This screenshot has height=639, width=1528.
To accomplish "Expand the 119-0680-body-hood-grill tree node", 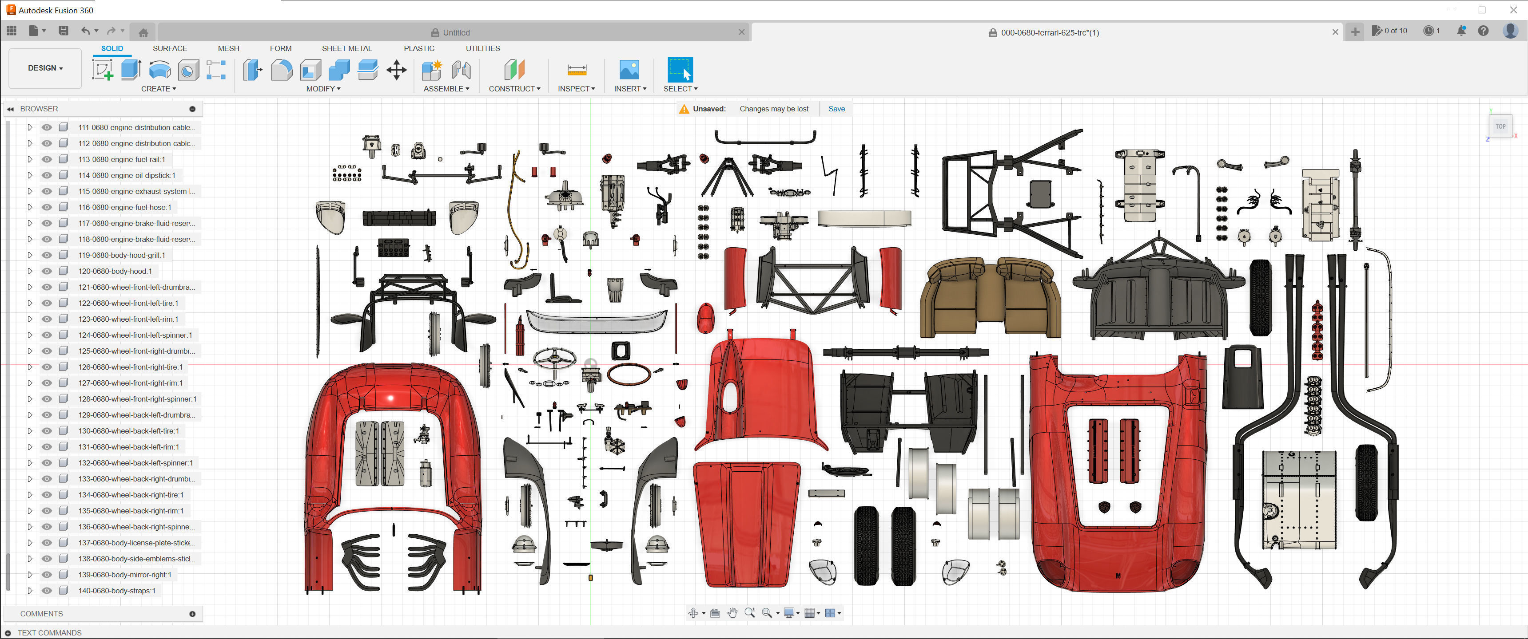I will click(30, 256).
